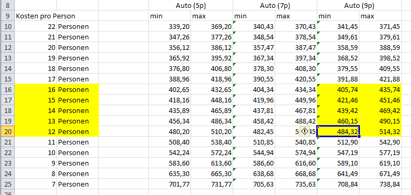The image size is (411, 195).
Task: Select cell with value 738,84
Action: click(x=380, y=184)
